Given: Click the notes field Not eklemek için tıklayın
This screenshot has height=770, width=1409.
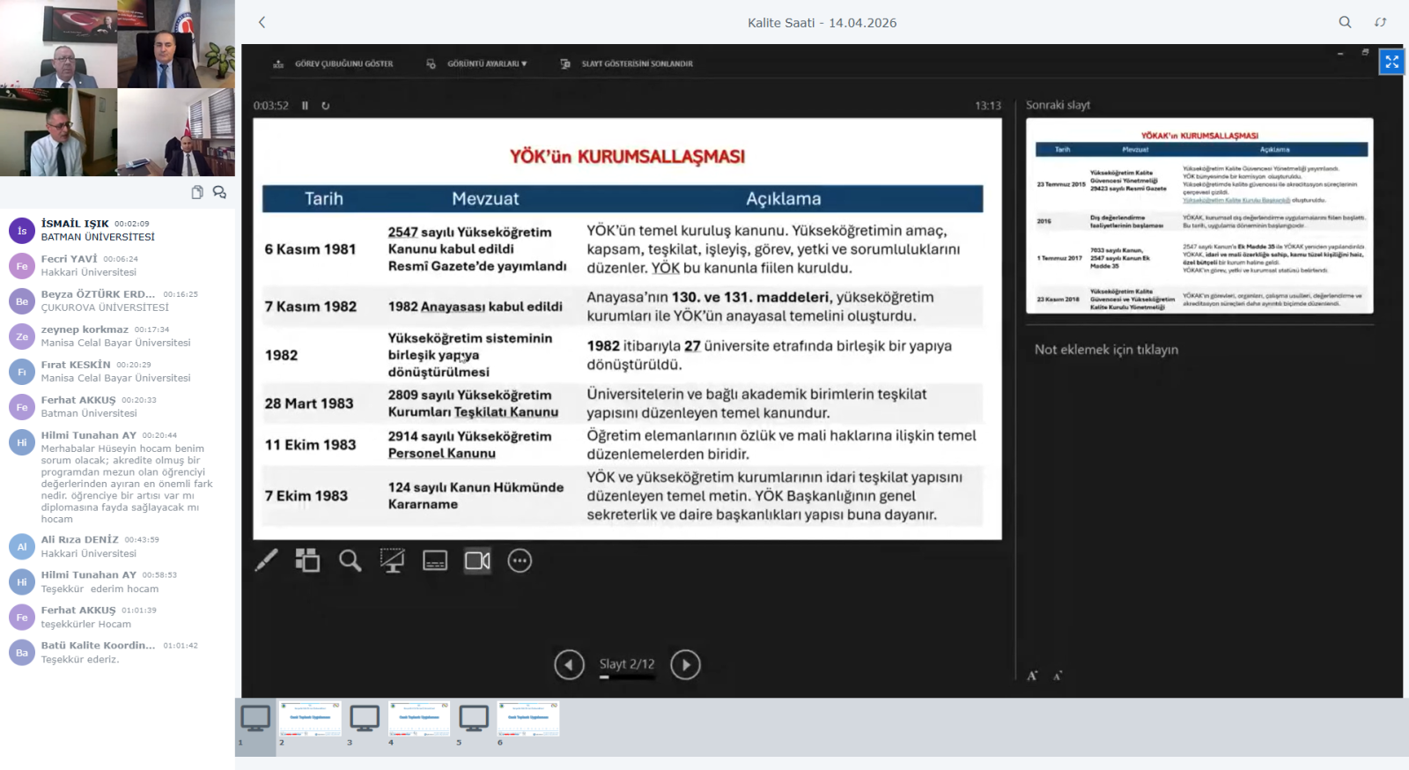Looking at the screenshot, I should tap(1106, 350).
